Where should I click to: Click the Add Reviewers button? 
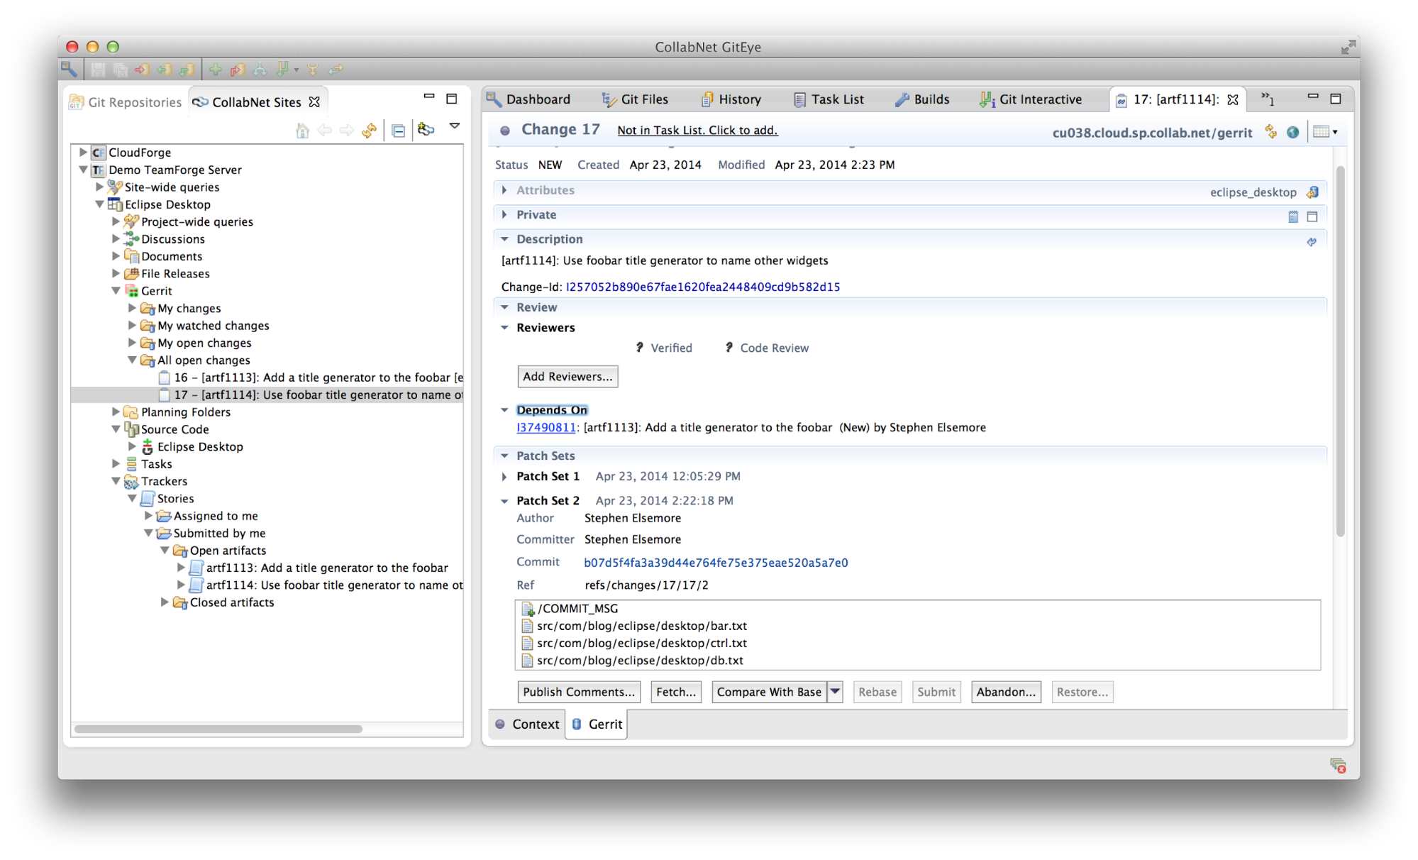coord(567,376)
